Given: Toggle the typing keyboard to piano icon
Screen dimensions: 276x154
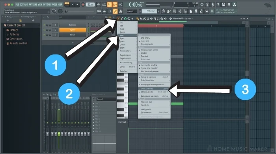Looking at the screenshot, I should click(99, 11).
